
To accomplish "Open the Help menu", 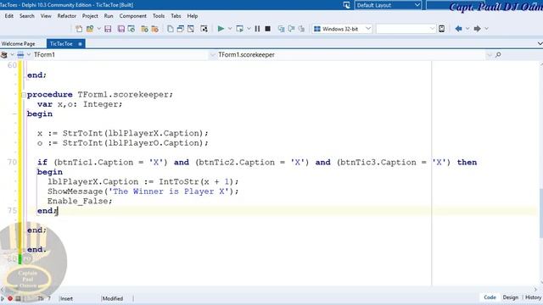I will pyautogui.click(x=193, y=16).
